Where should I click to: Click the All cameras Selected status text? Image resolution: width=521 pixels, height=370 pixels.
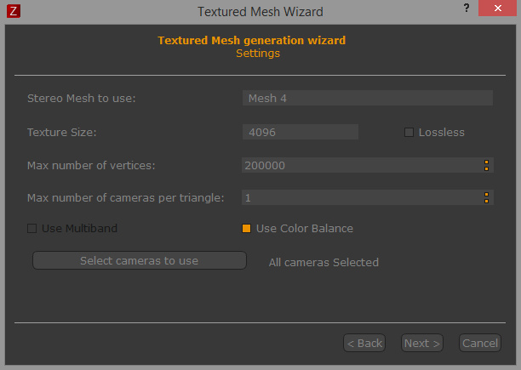point(323,263)
